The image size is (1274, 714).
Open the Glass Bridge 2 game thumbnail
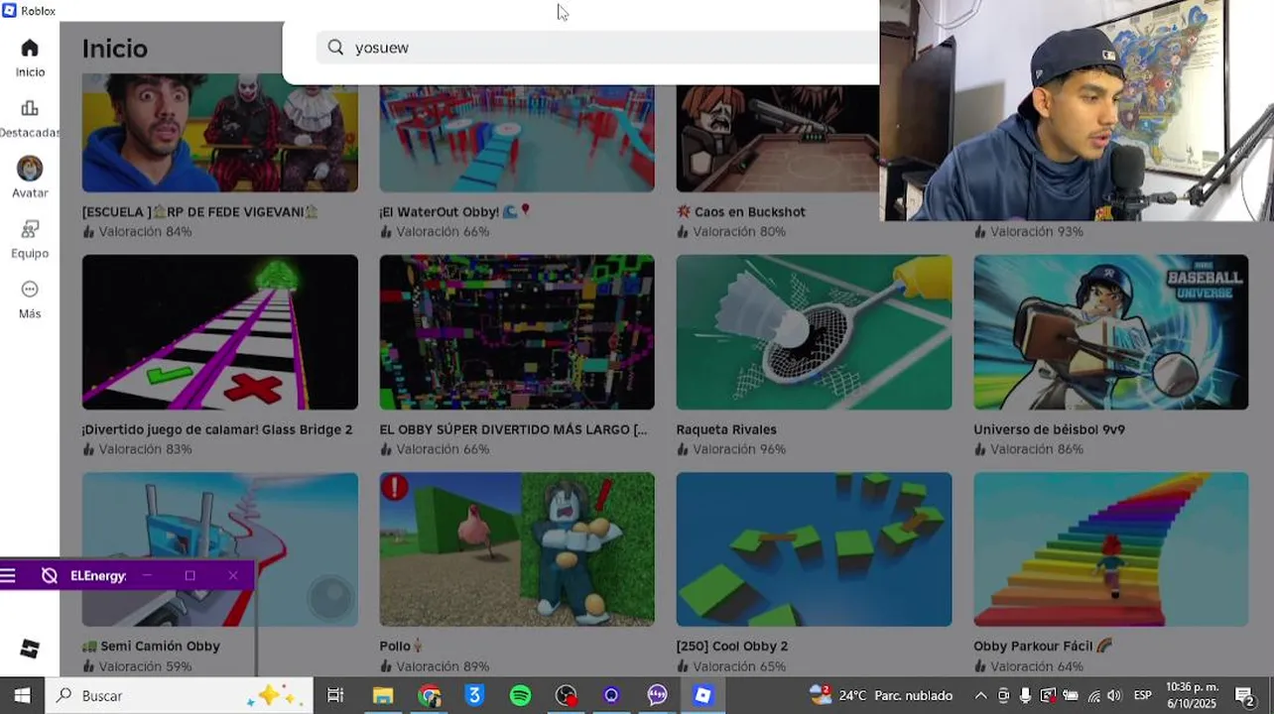point(220,332)
